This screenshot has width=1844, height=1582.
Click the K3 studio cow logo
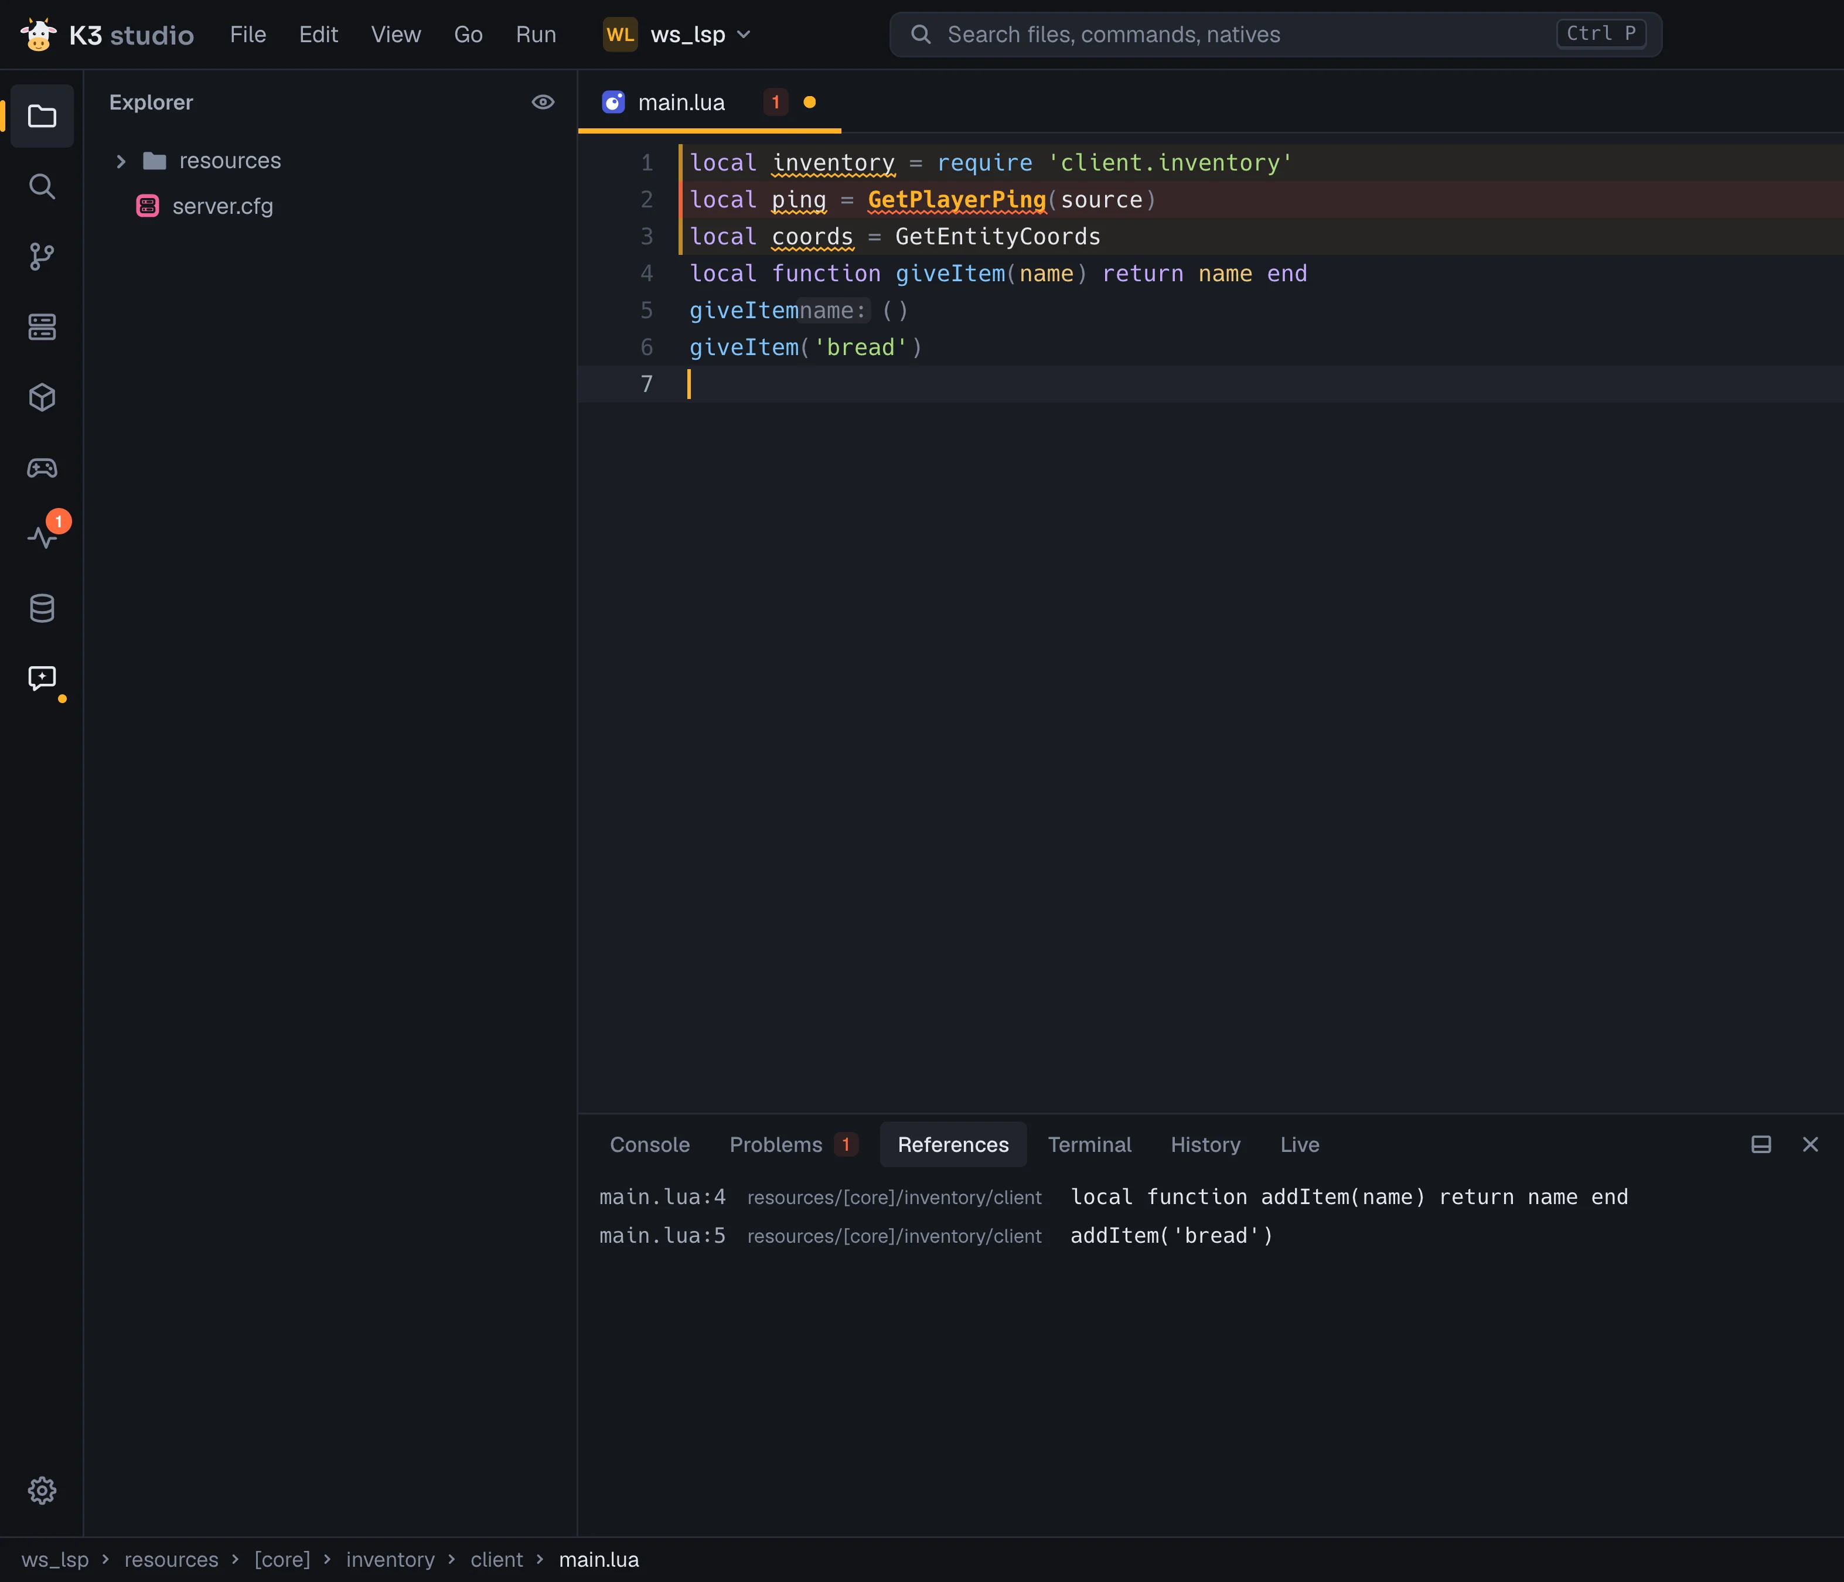38,35
